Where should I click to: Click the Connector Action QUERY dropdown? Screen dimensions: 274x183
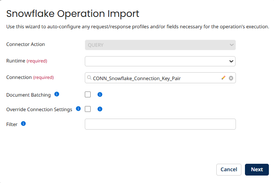pyautogui.click(x=160, y=45)
